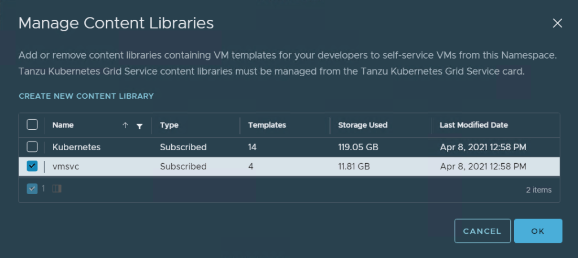
Task: Open the column chooser icon in table footer
Action: [57, 189]
